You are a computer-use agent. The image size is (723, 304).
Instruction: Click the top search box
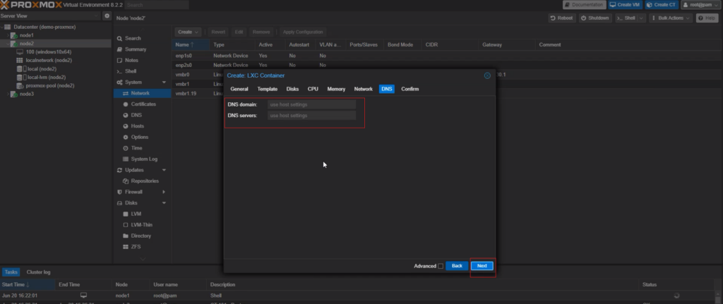click(156, 5)
